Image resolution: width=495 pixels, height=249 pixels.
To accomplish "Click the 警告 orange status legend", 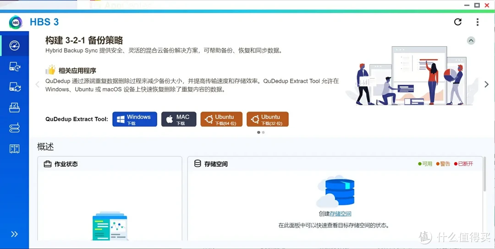I will click(443, 164).
